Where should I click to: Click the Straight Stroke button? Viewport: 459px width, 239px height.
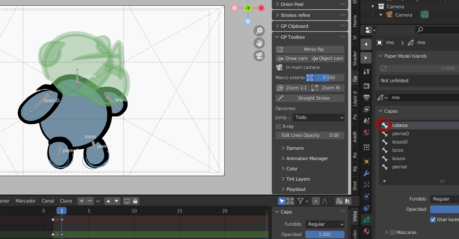(x=310, y=98)
